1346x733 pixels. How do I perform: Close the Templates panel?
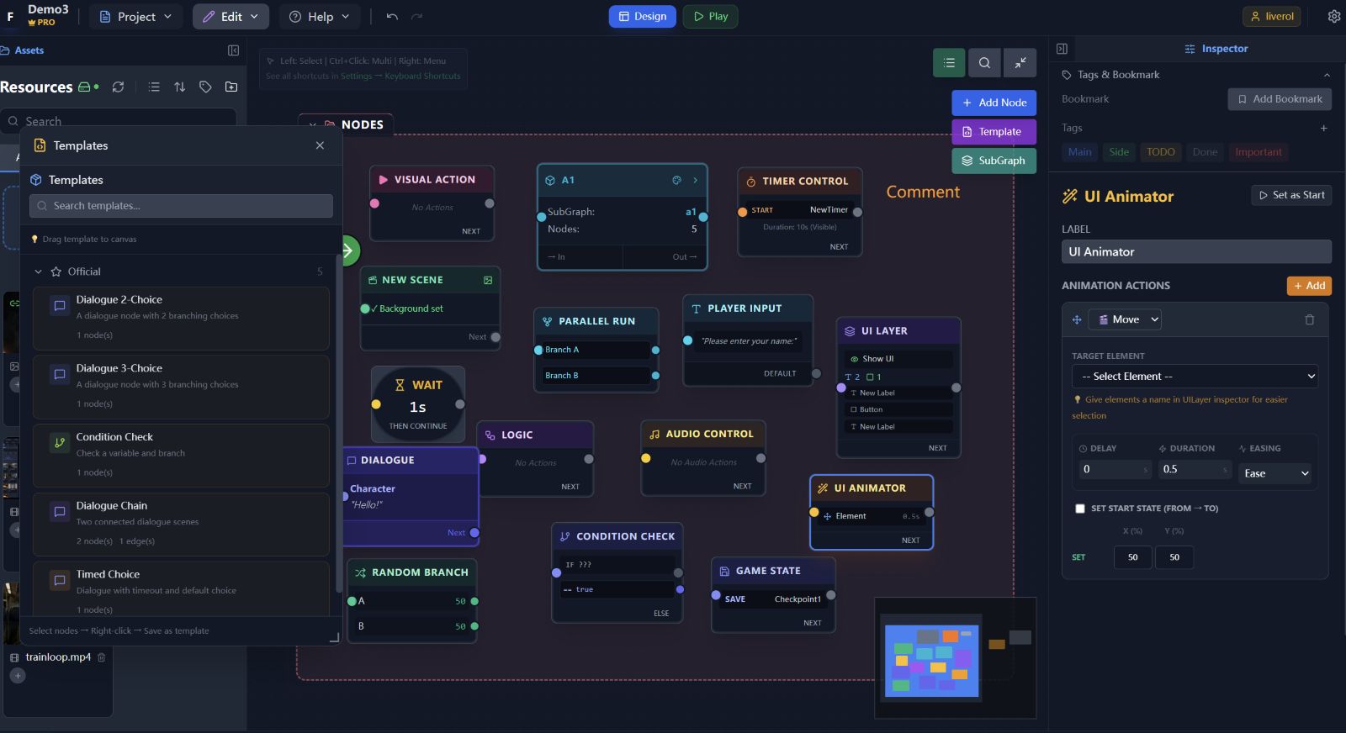point(320,145)
